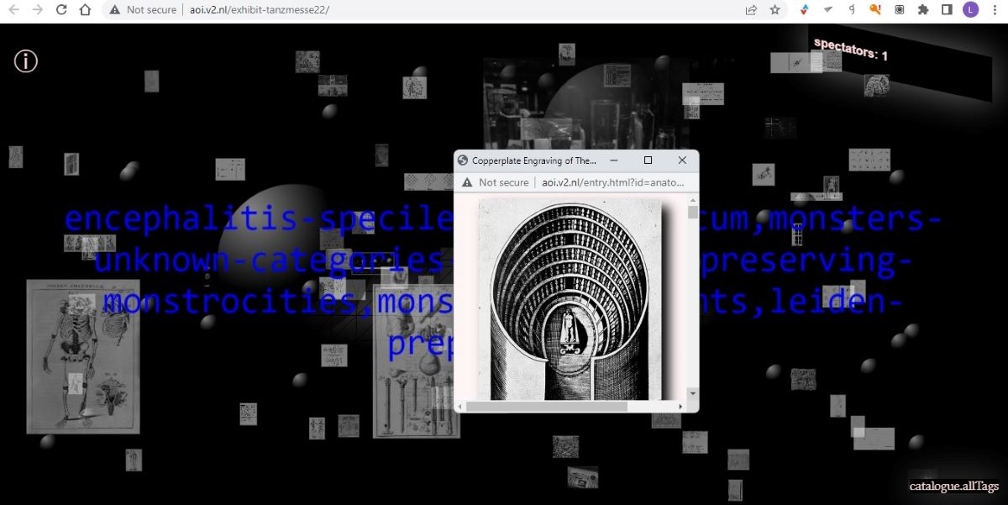Open the Chrome three-dot menu

pyautogui.click(x=995, y=10)
